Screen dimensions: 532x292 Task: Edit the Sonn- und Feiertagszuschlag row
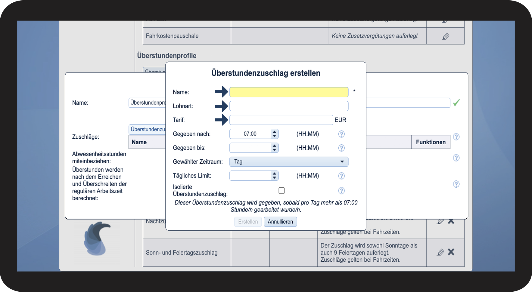point(440,252)
